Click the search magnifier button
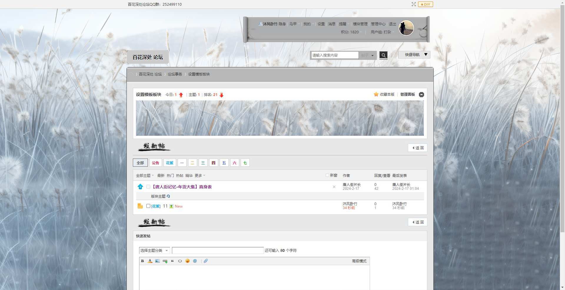The image size is (565, 290). [x=383, y=55]
